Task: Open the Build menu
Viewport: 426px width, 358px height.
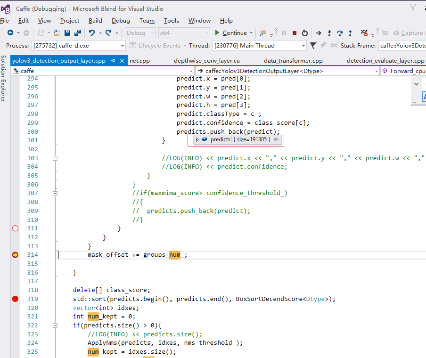Action: 95,21
